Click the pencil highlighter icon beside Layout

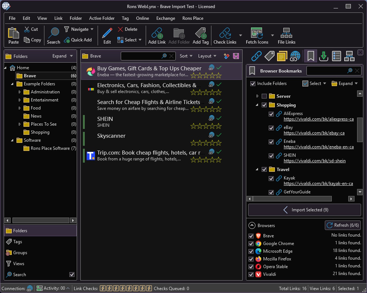click(226, 56)
